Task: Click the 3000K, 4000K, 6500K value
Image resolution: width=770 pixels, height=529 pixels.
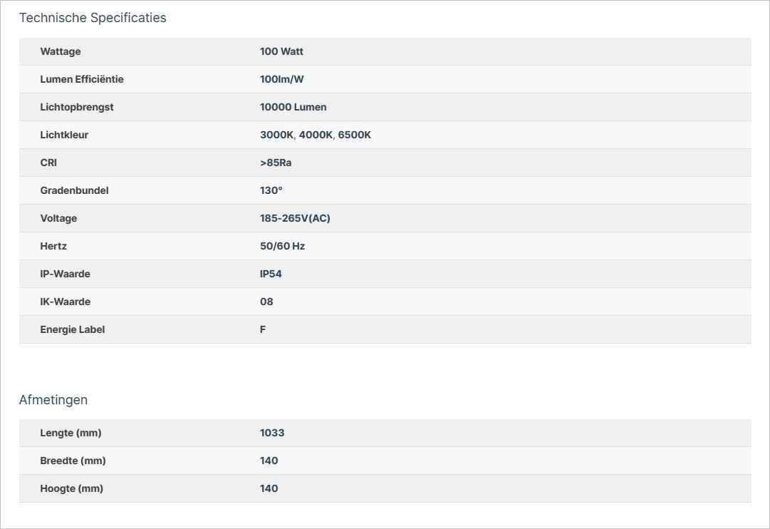Action: (x=316, y=135)
